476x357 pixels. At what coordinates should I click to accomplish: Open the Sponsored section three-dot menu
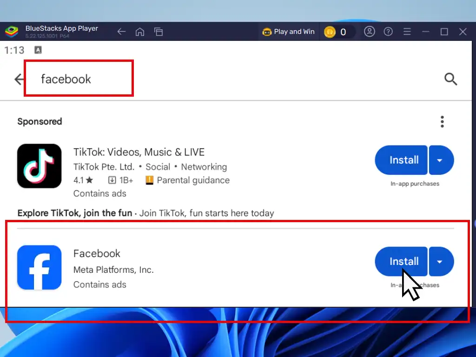pos(442,122)
